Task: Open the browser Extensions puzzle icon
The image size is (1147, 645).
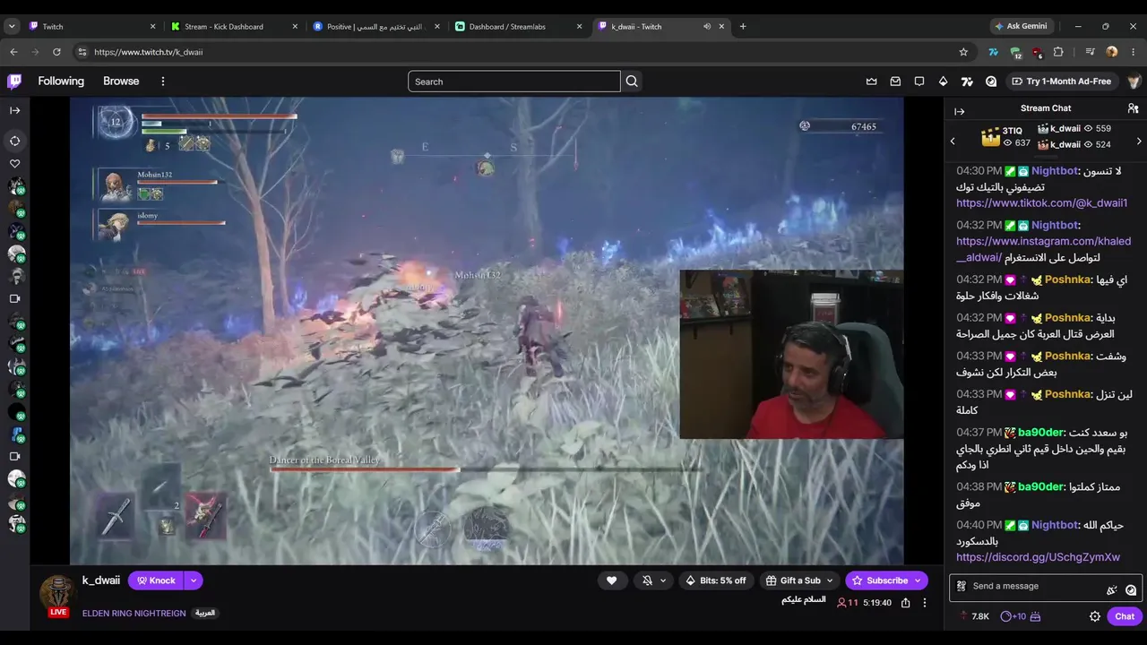Action: click(1058, 52)
